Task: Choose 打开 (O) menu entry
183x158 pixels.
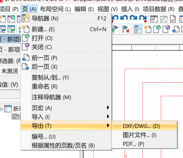Action: pyautogui.click(x=66, y=38)
